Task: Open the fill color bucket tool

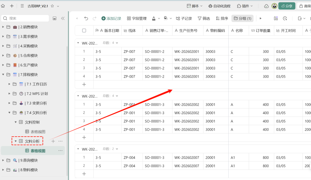Action: 166,18
